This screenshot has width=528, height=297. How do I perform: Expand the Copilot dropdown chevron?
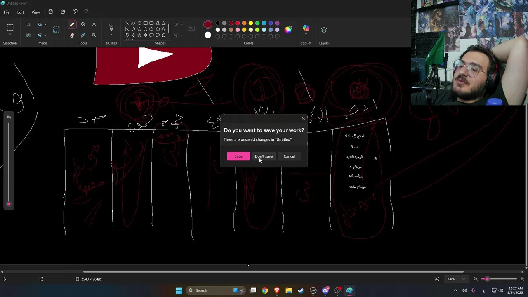(306, 35)
